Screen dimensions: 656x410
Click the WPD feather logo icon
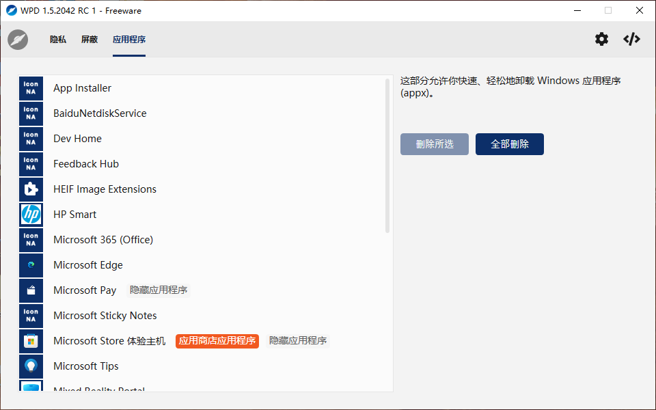(18, 40)
